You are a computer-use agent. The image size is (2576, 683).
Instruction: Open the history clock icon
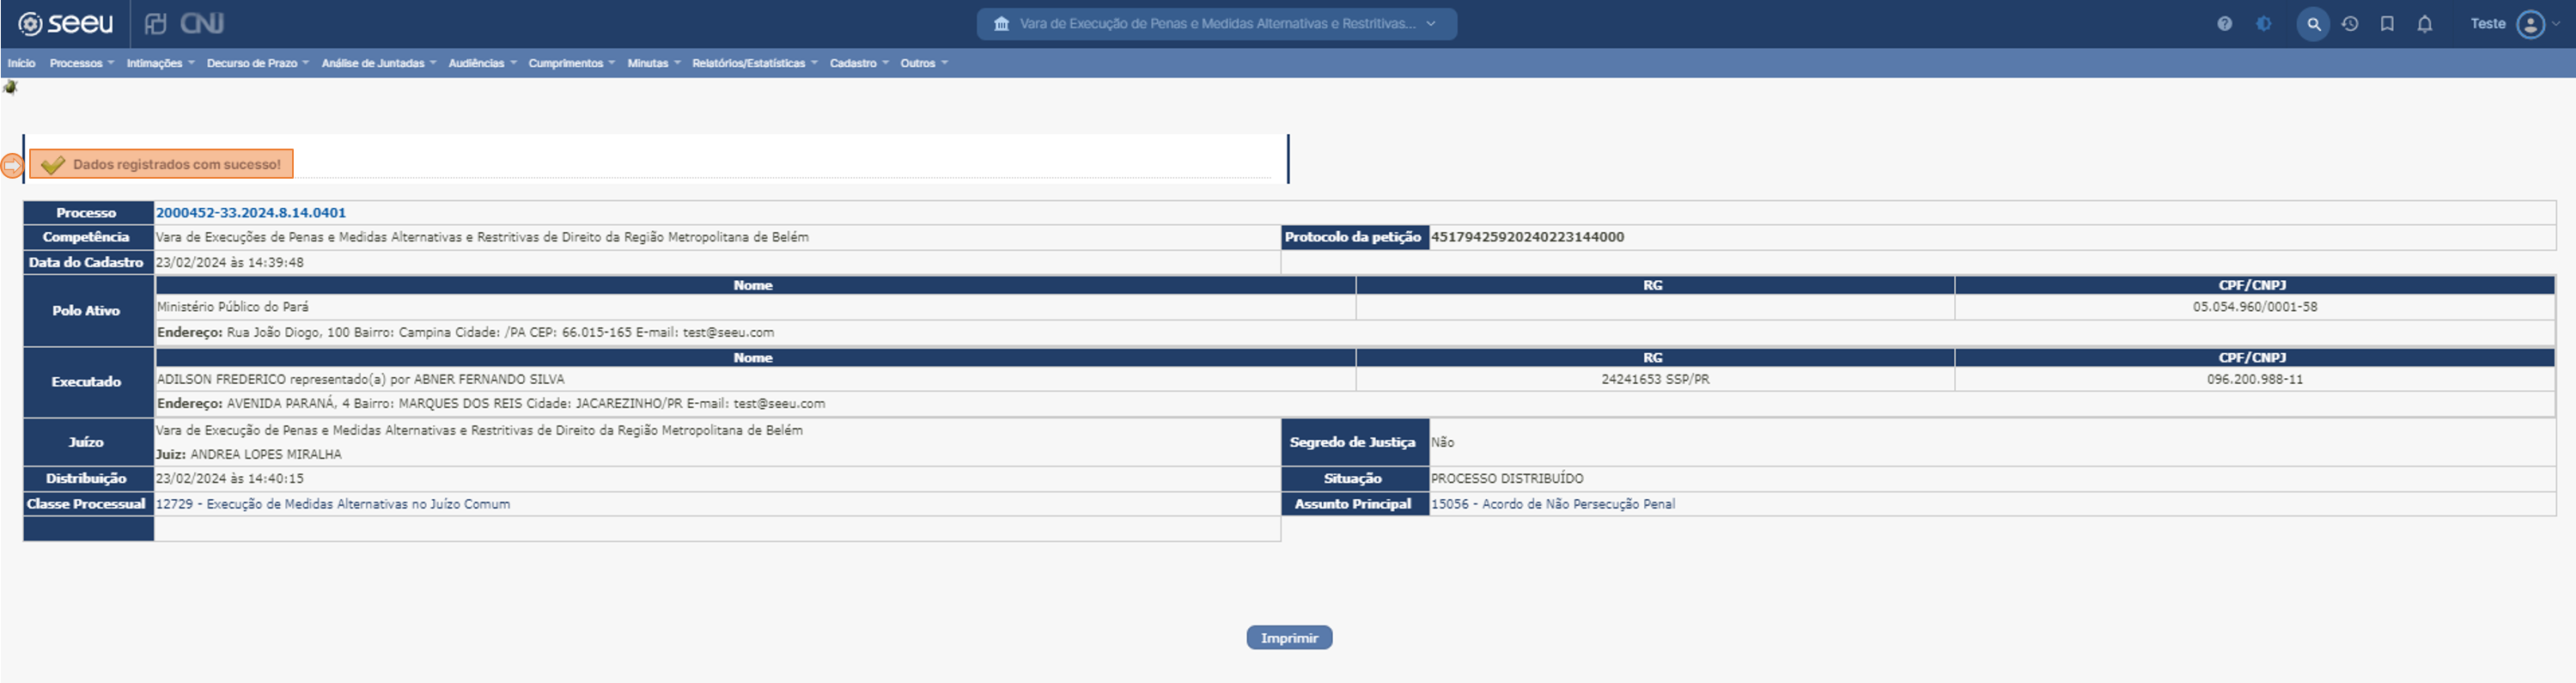pyautogui.click(x=2350, y=23)
